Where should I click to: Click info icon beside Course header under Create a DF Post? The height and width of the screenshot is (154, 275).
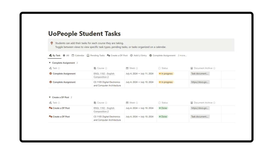pyautogui.click(x=106, y=103)
